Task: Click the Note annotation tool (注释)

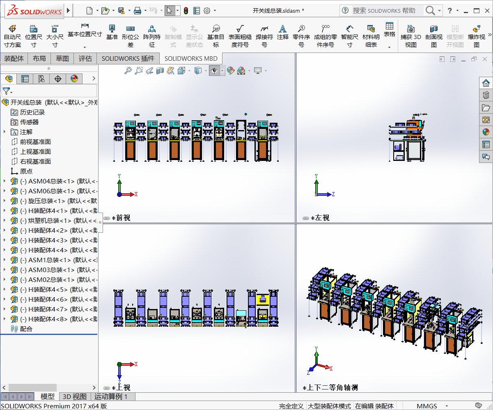Action: tap(283, 32)
